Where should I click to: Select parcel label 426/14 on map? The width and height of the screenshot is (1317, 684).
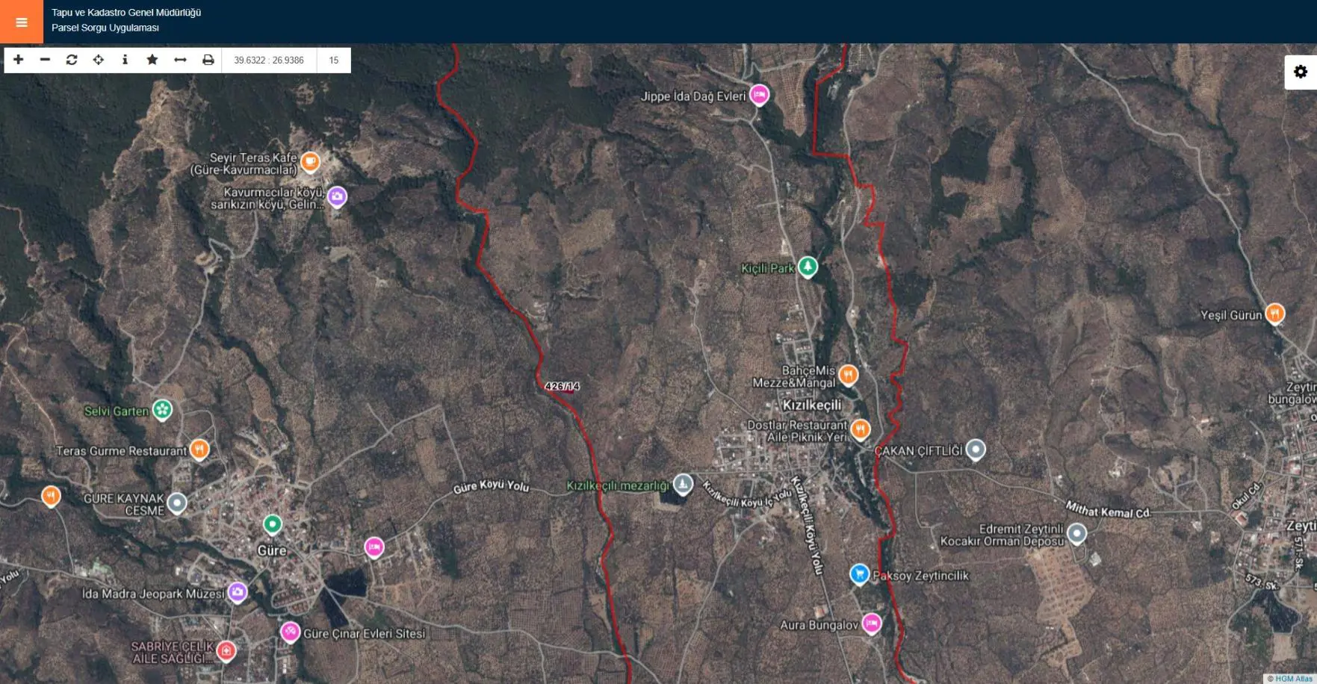click(x=562, y=386)
